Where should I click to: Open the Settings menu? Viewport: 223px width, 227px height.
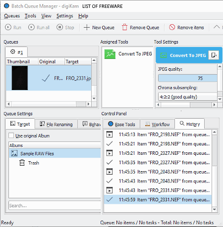[64, 16]
